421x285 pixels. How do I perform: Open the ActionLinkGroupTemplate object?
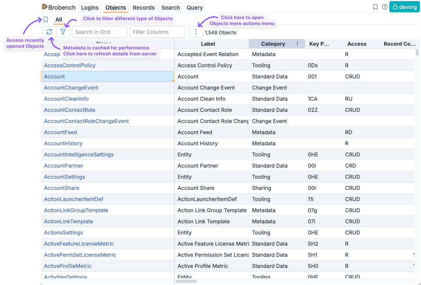76,210
